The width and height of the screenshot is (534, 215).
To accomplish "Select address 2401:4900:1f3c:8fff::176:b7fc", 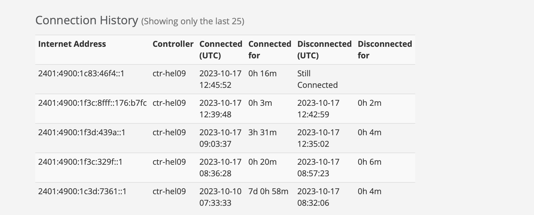I will [x=92, y=103].
